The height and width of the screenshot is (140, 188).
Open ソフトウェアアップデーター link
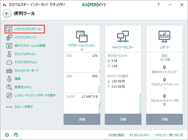pos(28,29)
